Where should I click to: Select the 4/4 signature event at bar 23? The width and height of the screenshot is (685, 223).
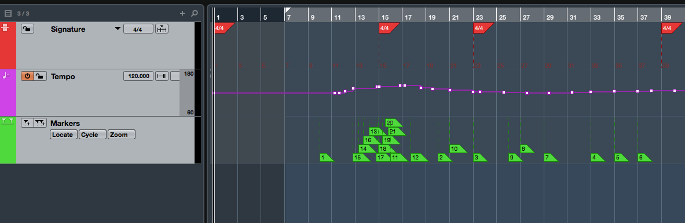(482, 28)
